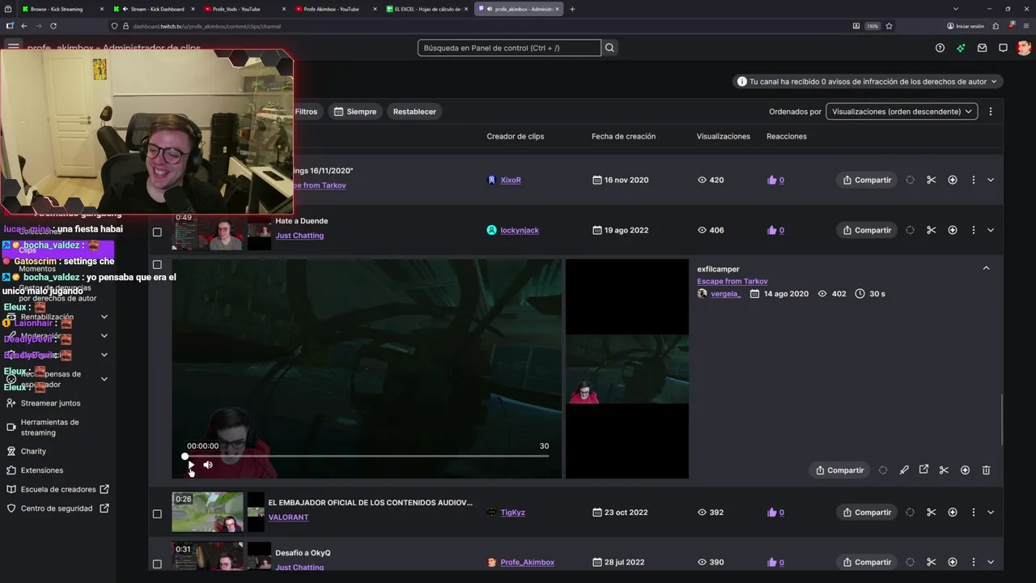Viewport: 1036px width, 583px height.
Task: Play the exfilcamper clip
Action: click(190, 465)
